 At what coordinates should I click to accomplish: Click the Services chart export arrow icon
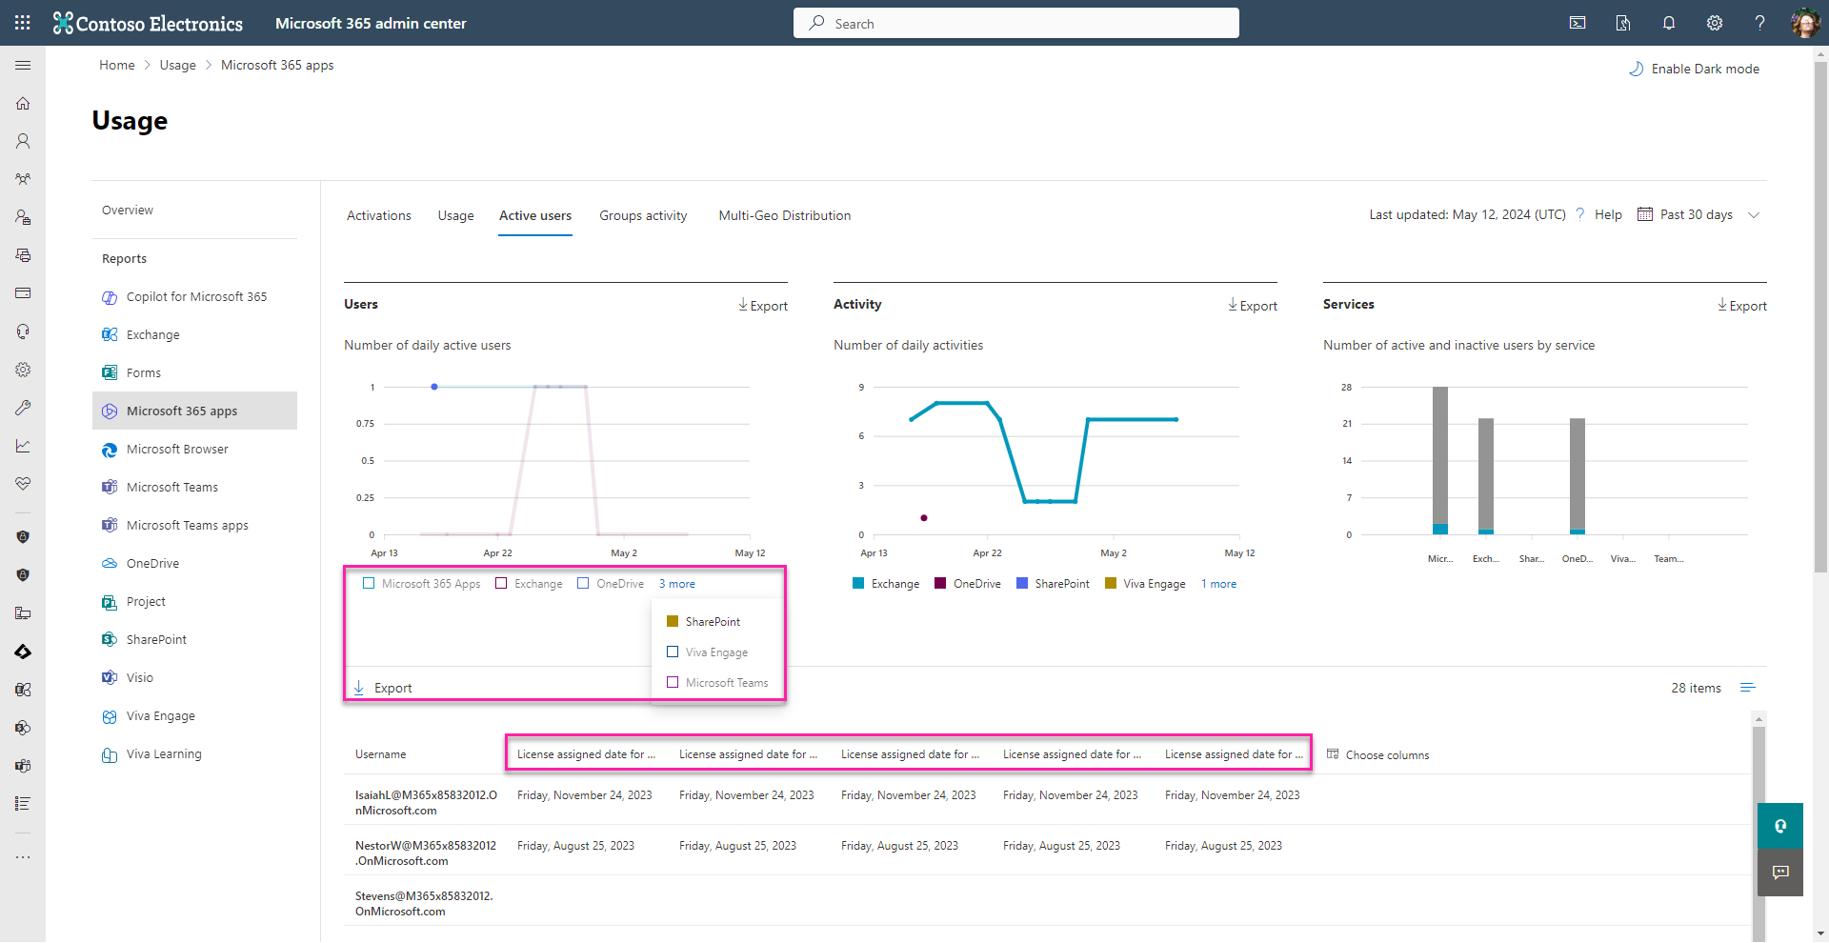pos(1722,305)
